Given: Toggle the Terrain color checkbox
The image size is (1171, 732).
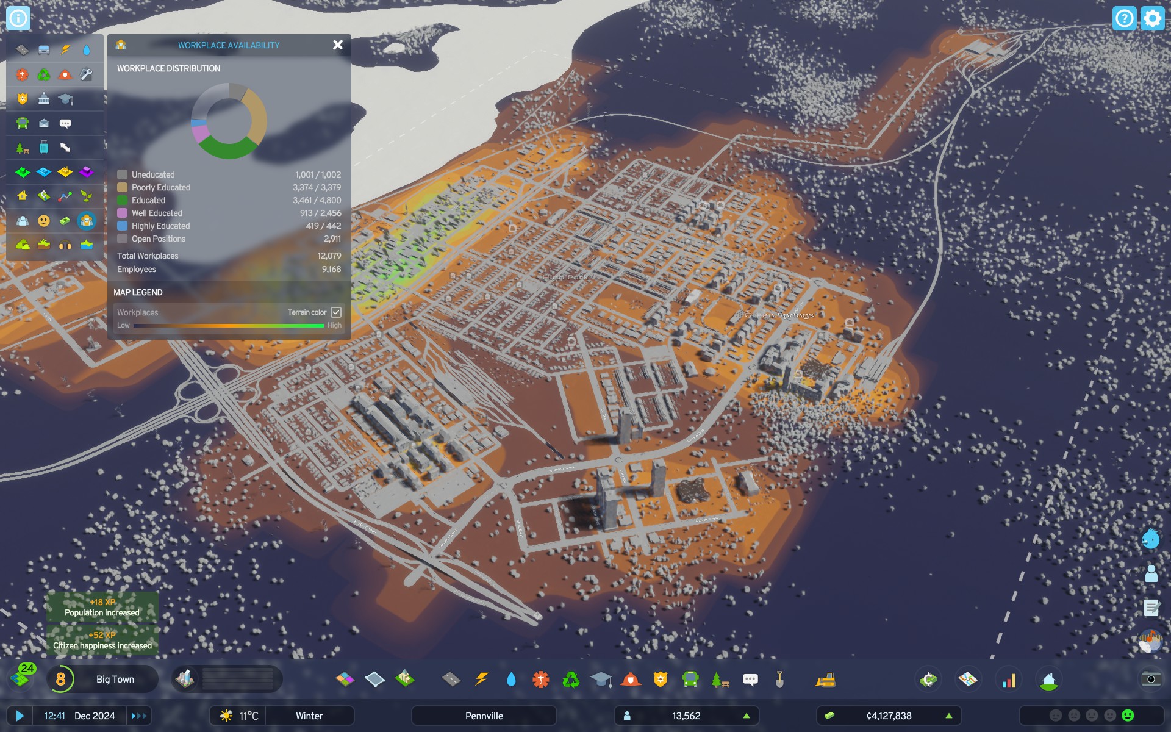Looking at the screenshot, I should pyautogui.click(x=336, y=312).
